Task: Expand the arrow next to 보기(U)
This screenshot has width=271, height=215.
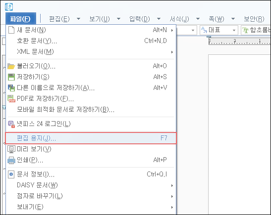Action: coord(118,19)
